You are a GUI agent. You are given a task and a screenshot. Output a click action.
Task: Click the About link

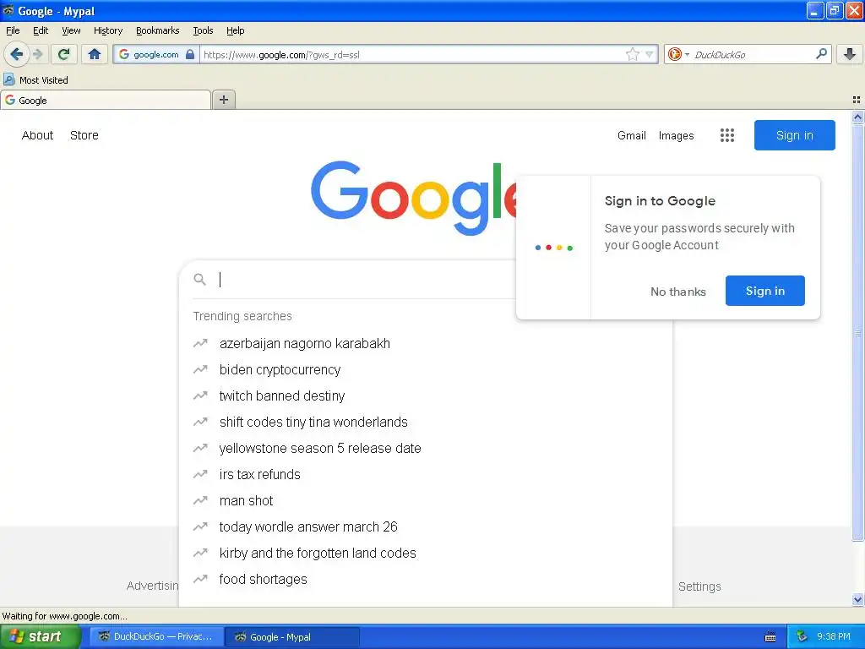(37, 135)
